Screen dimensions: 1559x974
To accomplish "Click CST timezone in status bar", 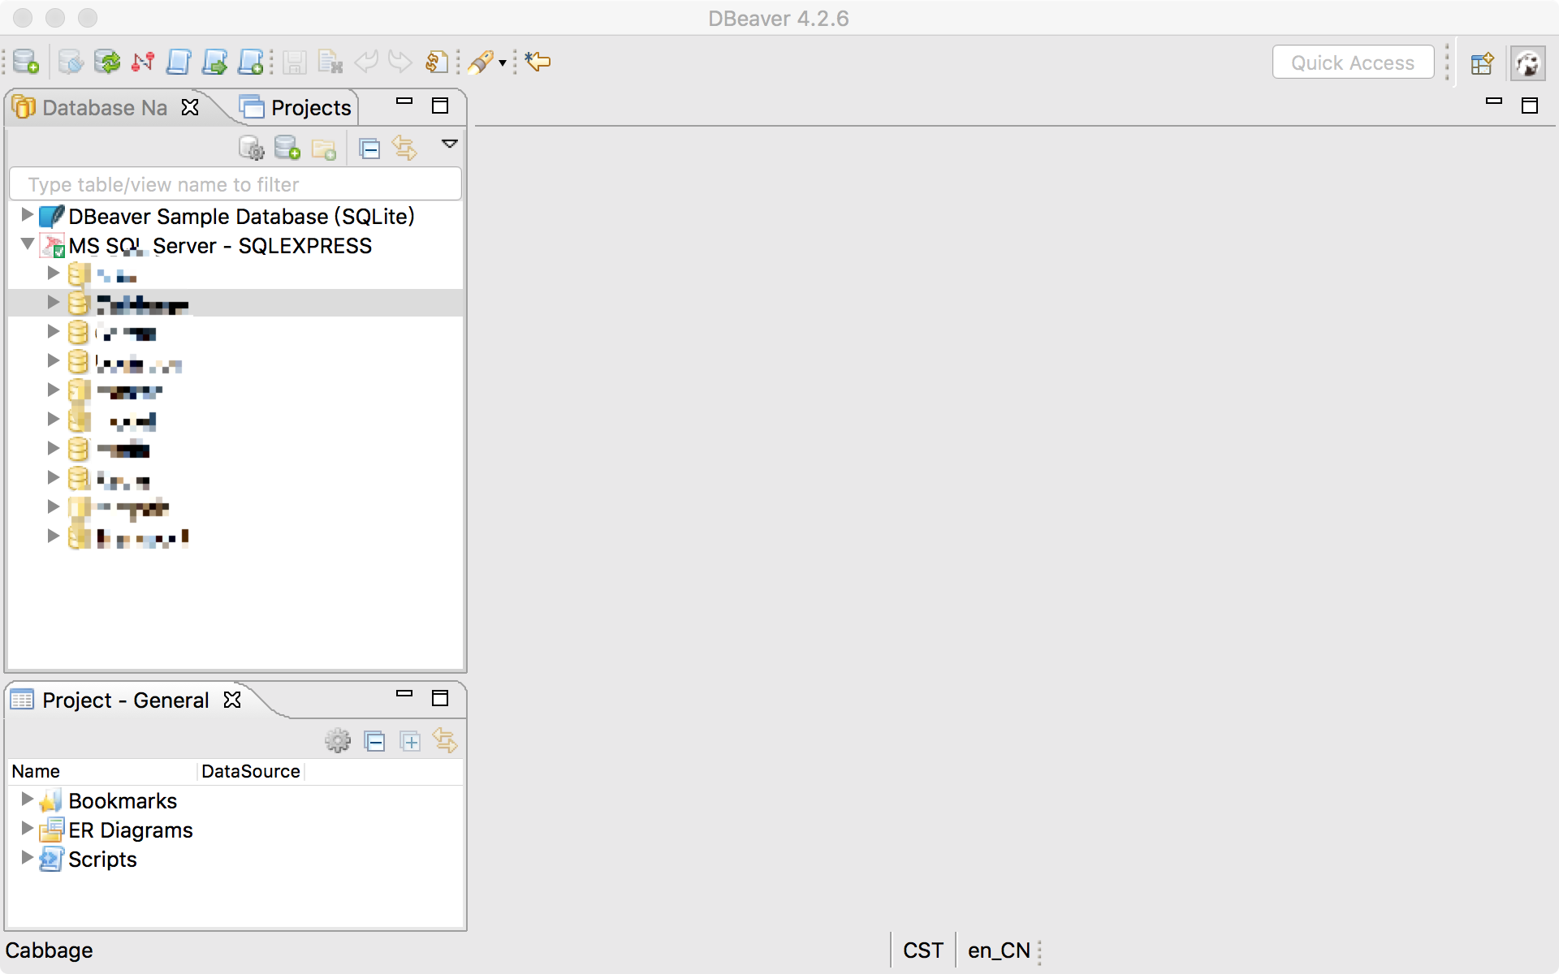I will click(x=923, y=950).
